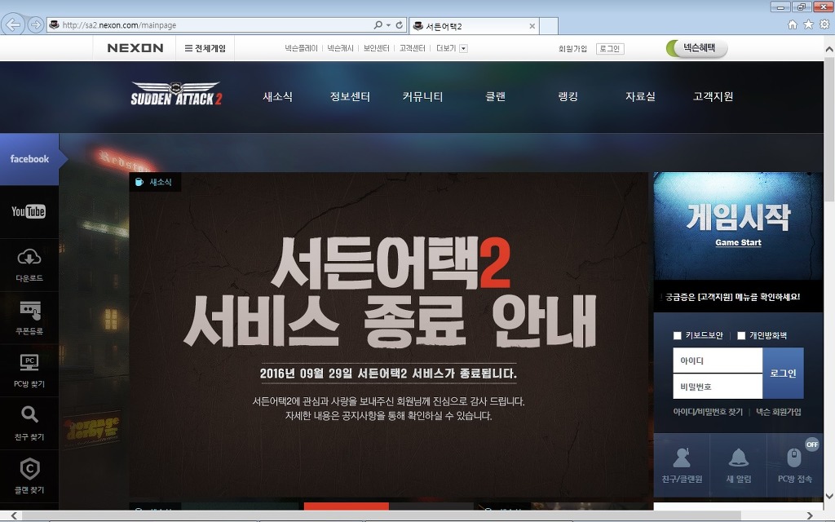
Task: Click the 쿠폰등록 coupon icon
Action: (x=30, y=311)
